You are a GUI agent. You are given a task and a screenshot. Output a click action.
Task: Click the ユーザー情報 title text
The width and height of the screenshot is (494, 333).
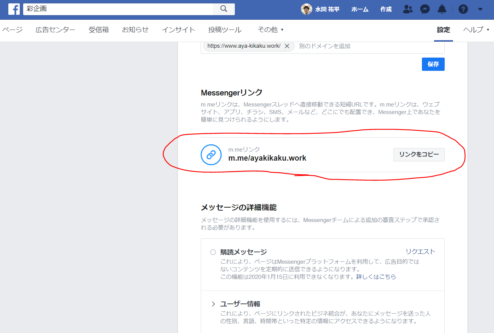pyautogui.click(x=240, y=304)
